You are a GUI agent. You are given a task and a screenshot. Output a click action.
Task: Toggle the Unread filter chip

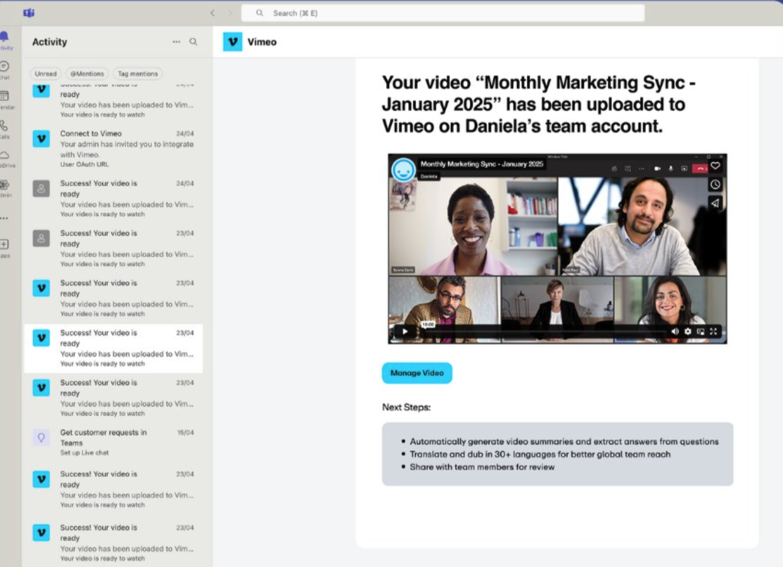pyautogui.click(x=45, y=74)
